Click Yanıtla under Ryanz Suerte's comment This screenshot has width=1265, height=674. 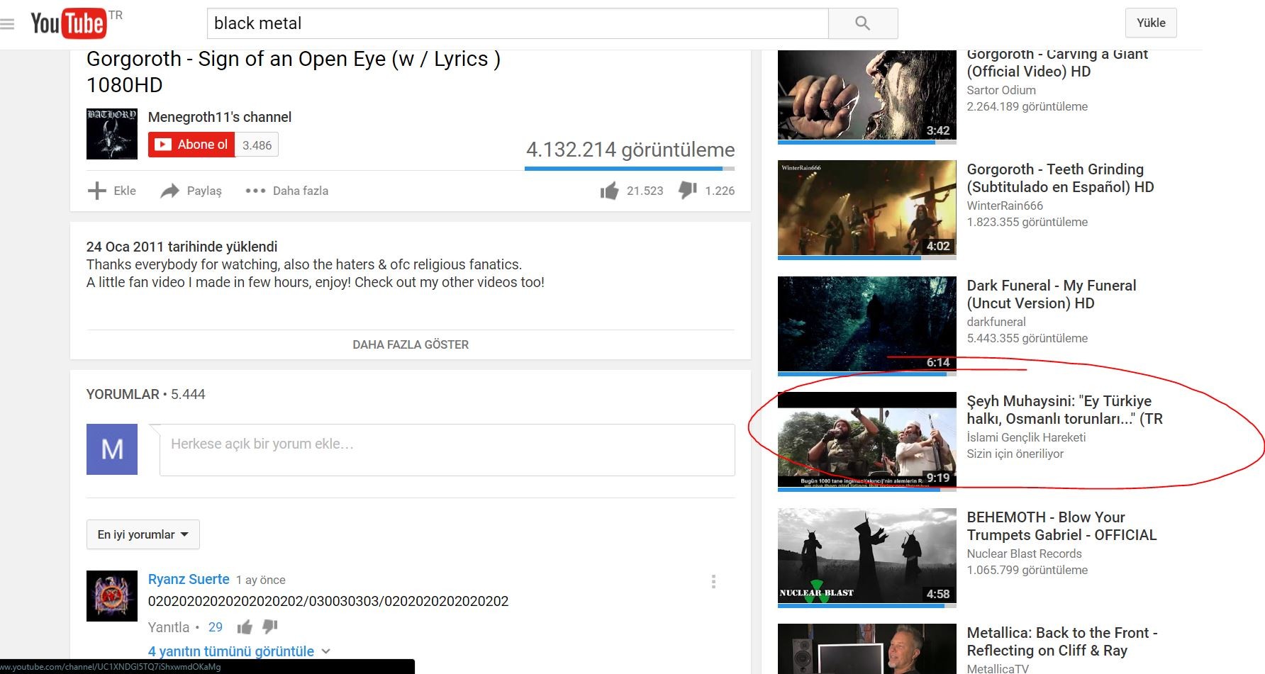pos(169,627)
